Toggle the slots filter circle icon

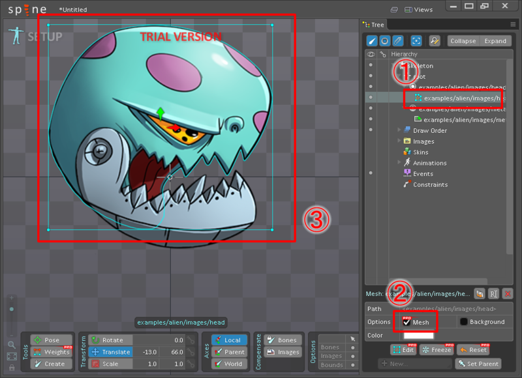pyautogui.click(x=384, y=41)
